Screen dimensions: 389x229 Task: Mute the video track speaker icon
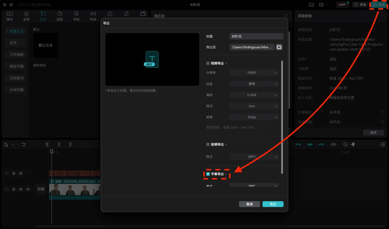[x=28, y=189]
